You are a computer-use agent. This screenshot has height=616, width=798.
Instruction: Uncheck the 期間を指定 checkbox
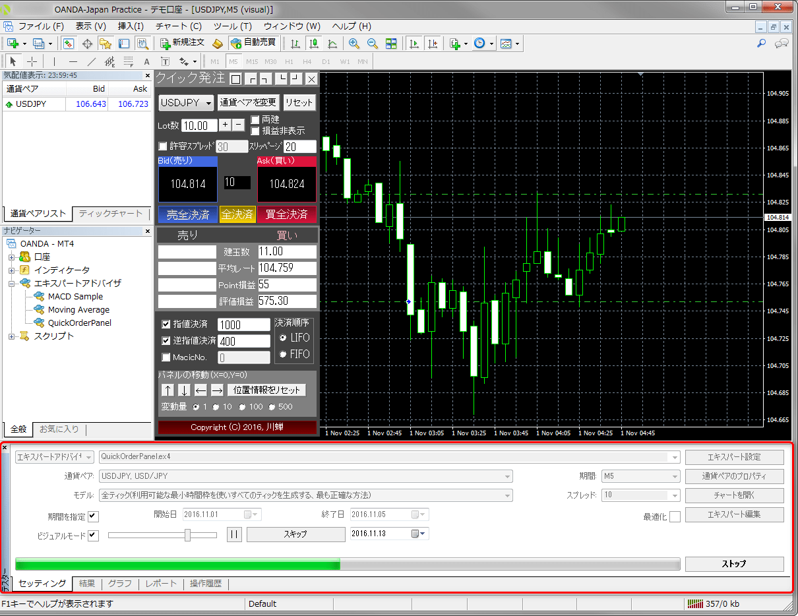(x=94, y=516)
